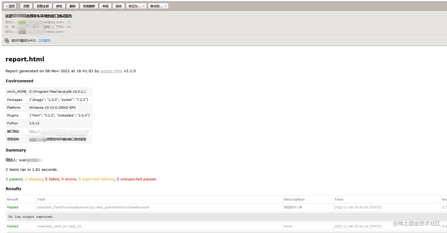
Task: Click the "0 errors" summary text
Action: point(69,179)
